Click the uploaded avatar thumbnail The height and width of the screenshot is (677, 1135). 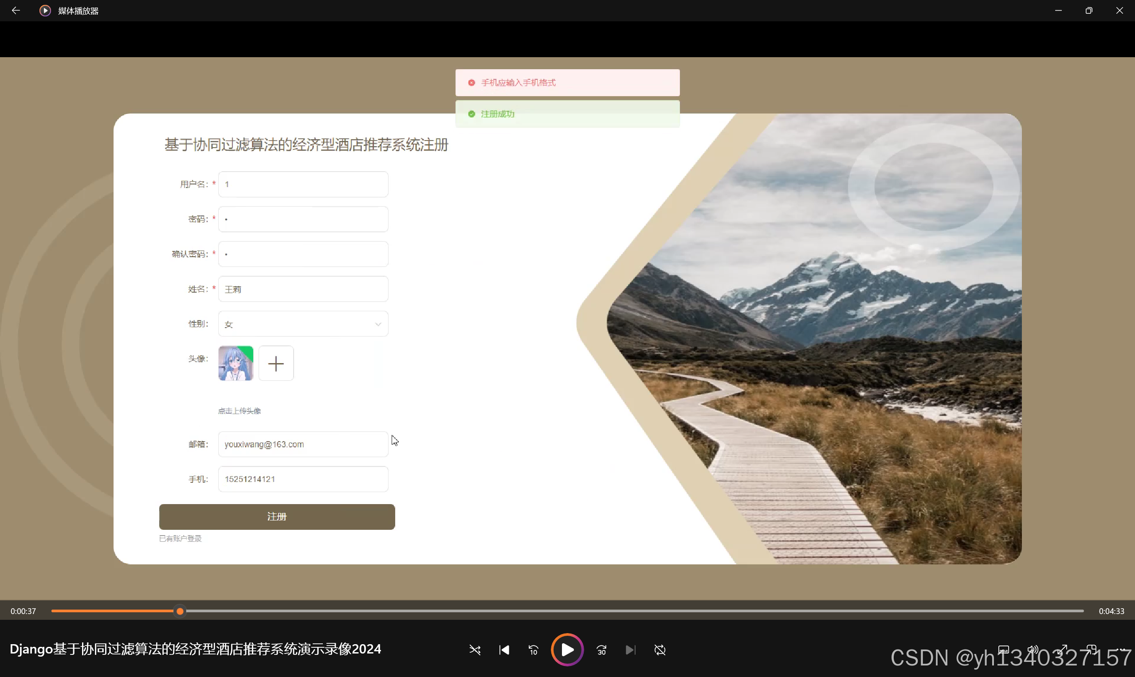[236, 363]
